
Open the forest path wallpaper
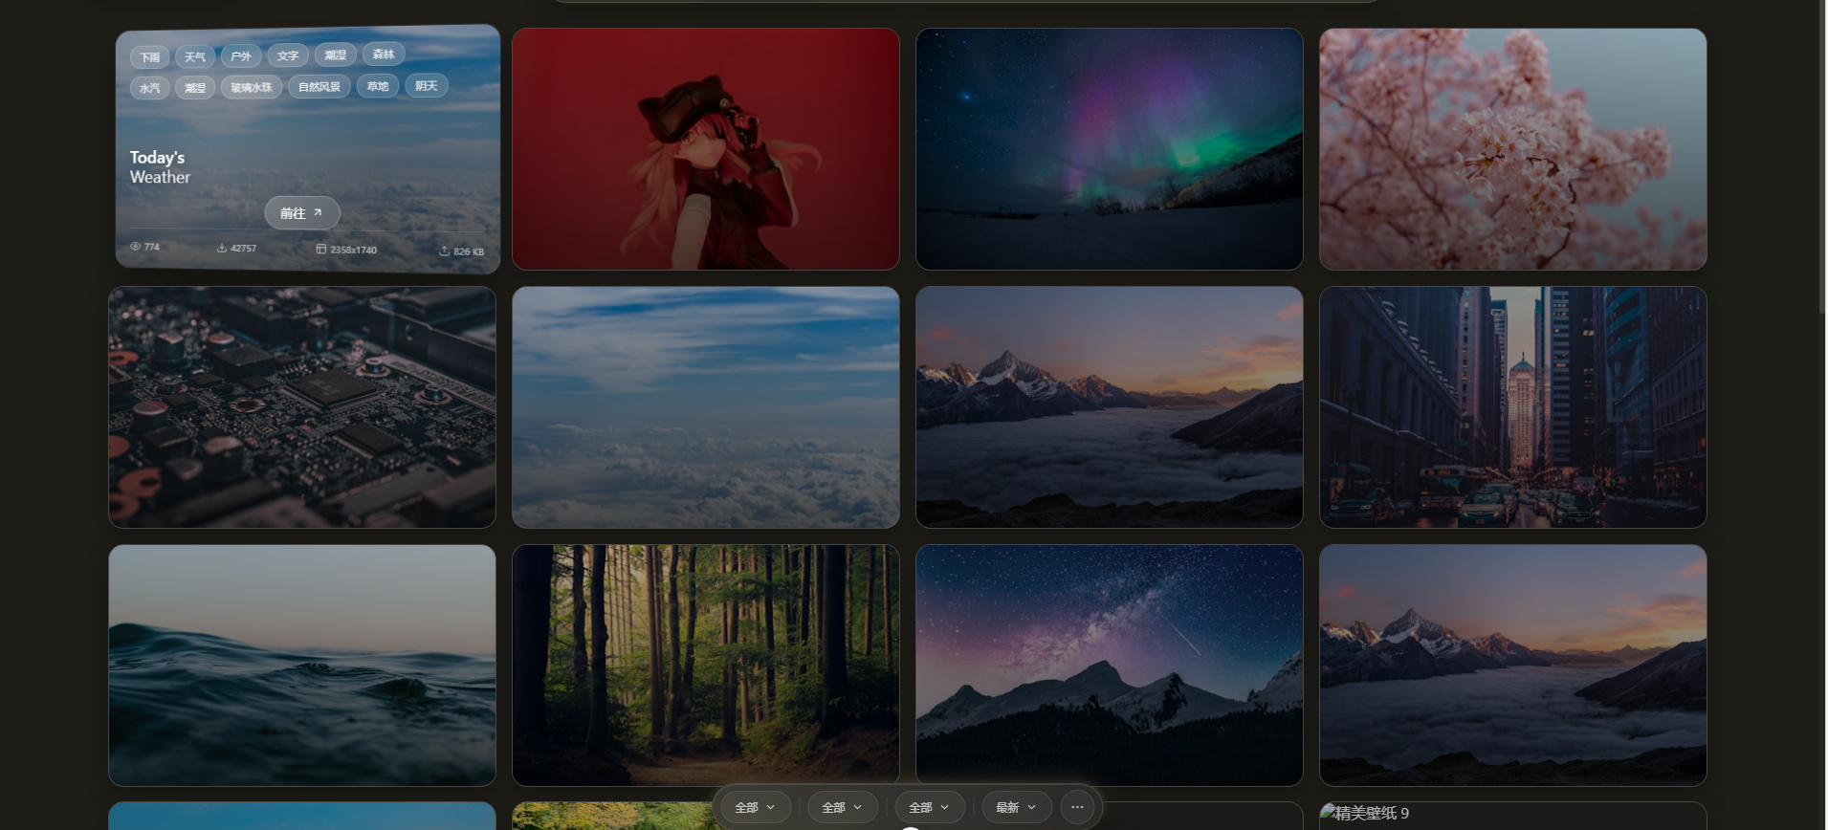[x=705, y=666]
